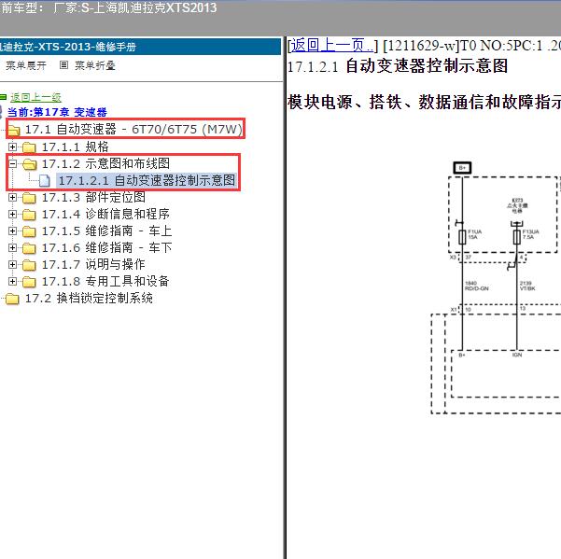
Task: Click the 菜单展开 button
Action: click(26, 65)
